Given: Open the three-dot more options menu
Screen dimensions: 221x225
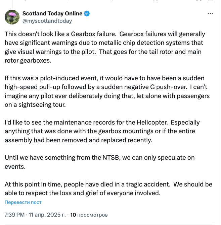Looking at the screenshot, I should [210, 14].
